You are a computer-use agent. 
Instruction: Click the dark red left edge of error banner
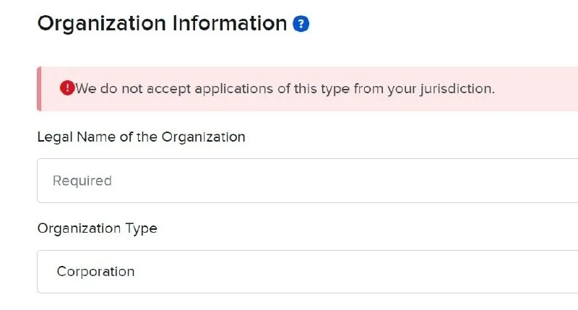[x=39, y=89]
